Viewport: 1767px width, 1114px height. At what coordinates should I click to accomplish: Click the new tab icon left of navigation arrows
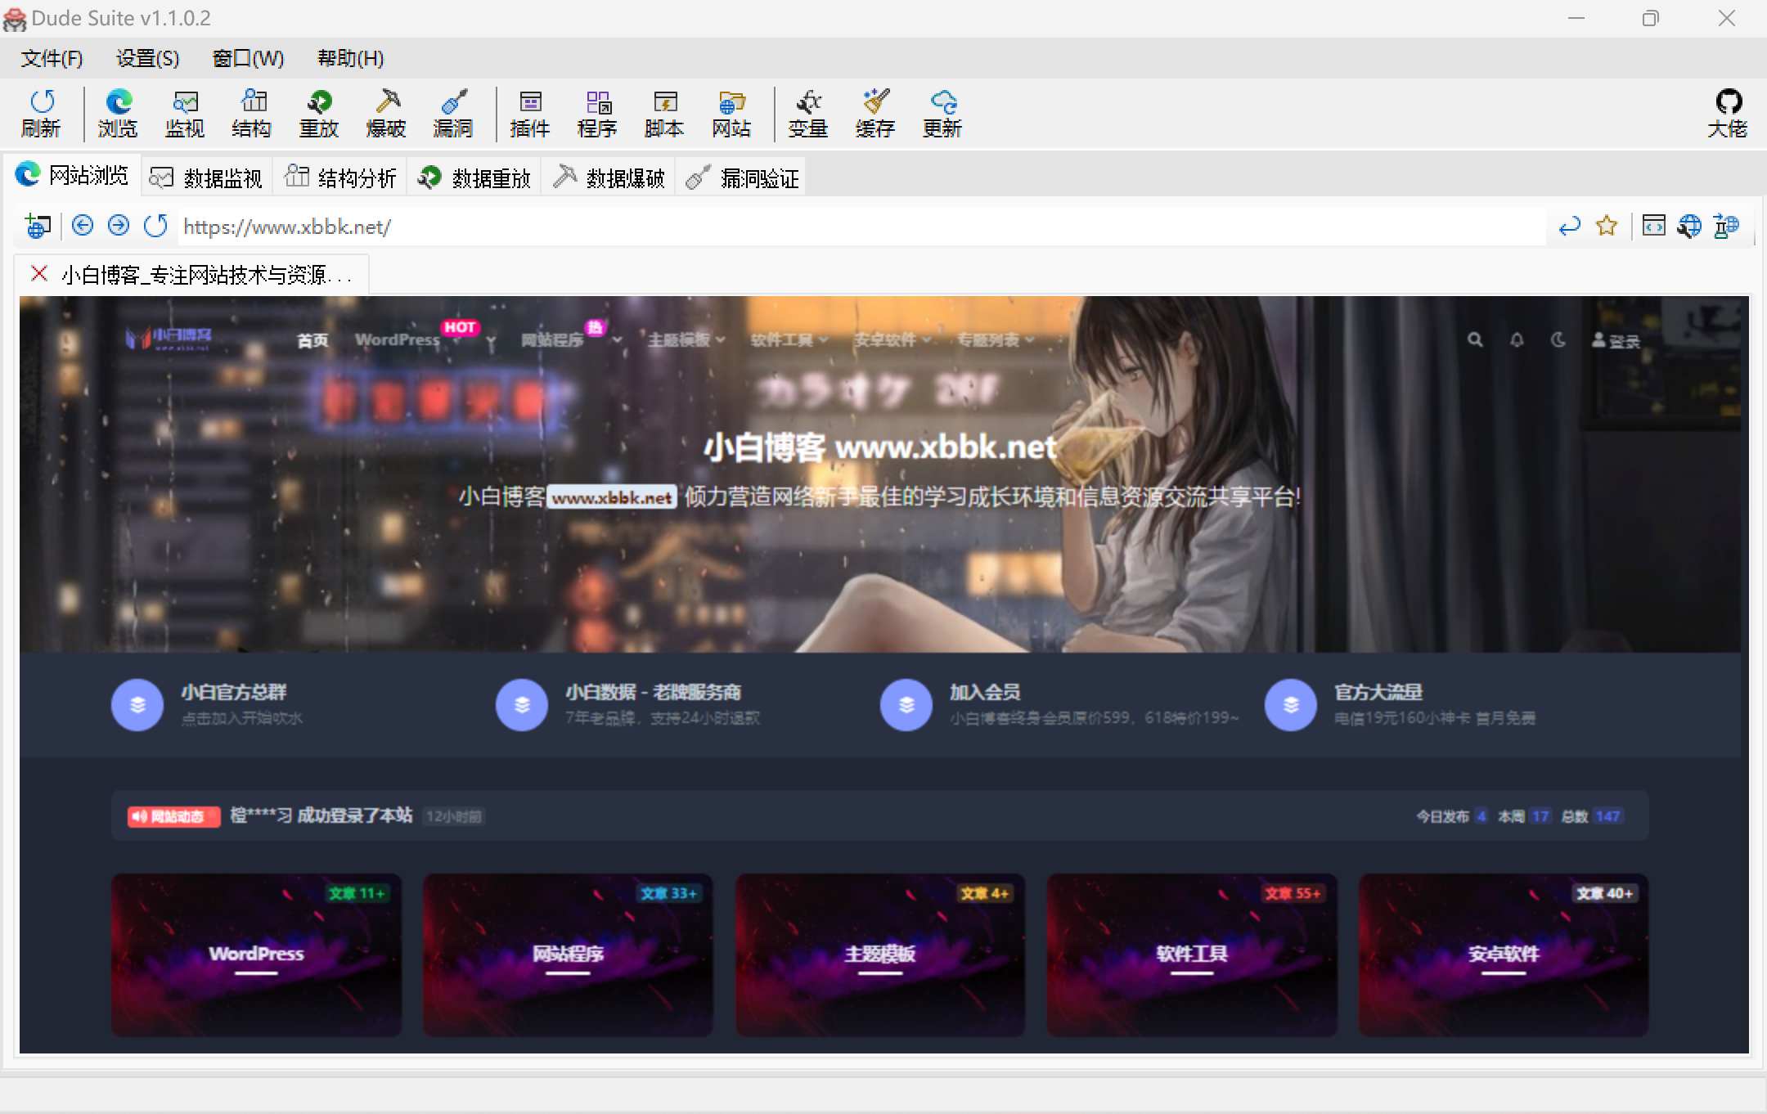[38, 226]
